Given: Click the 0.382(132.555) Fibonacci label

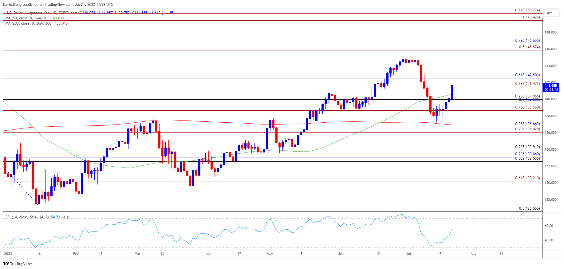Looking at the screenshot, I should (x=527, y=158).
